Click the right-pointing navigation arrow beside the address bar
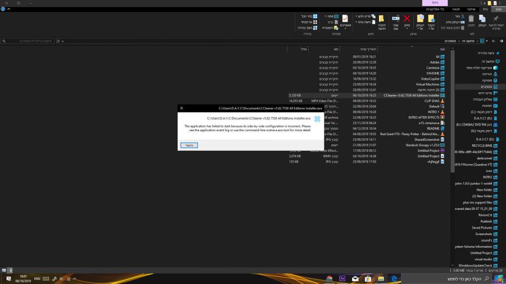The image size is (506, 284). [x=501, y=41]
